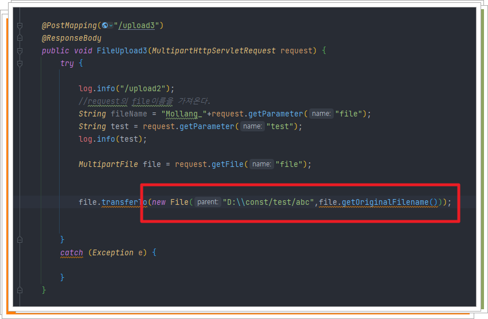Click the Korean comment line about request file
Viewport: 488px width, 319px height.
145,101
